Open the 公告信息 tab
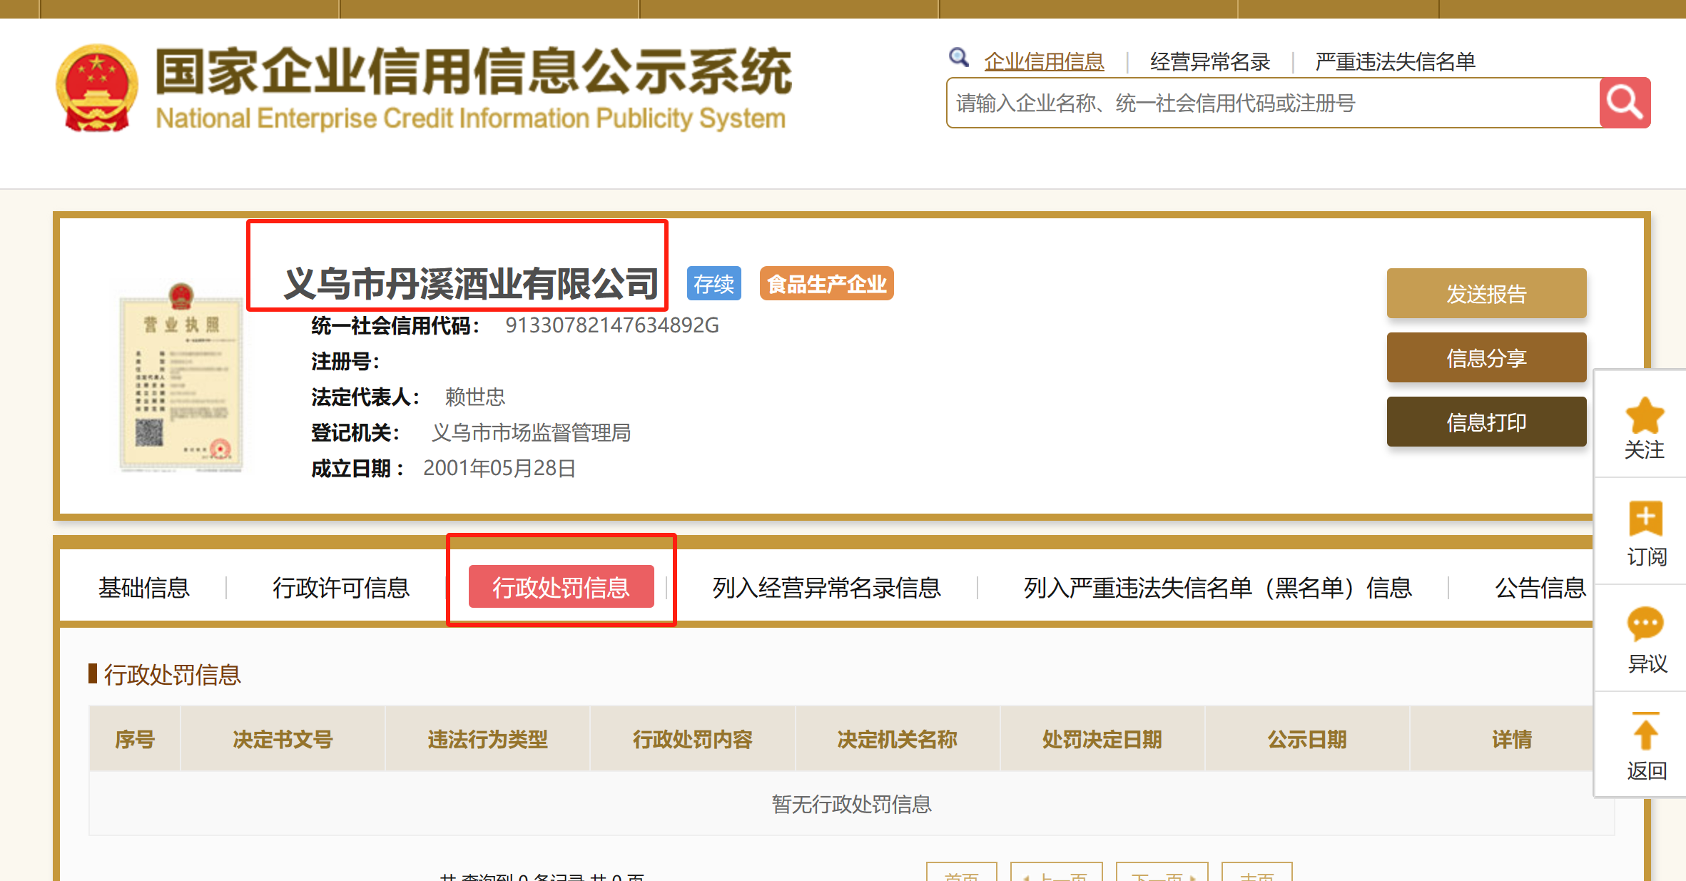Screen dimensions: 1686x881 click(x=1540, y=588)
